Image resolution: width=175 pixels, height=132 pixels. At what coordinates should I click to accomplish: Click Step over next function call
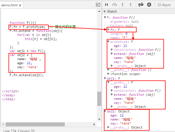pos(115,5)
